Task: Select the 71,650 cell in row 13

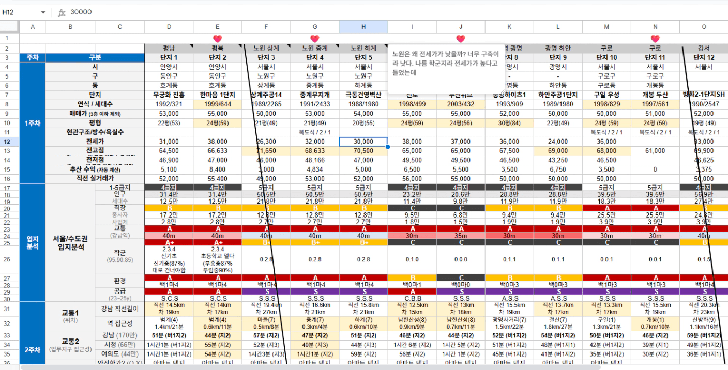Action: coord(266,151)
